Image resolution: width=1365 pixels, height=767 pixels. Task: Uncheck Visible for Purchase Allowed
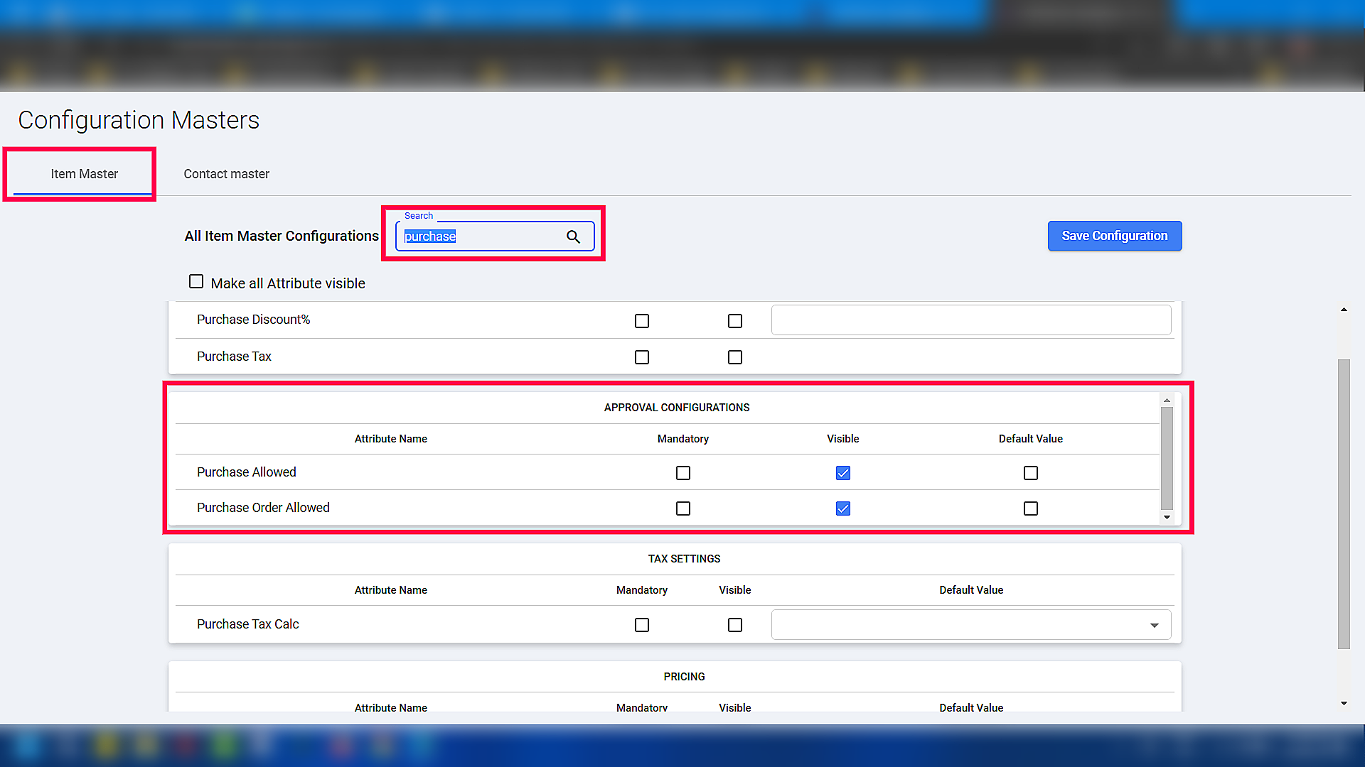point(843,473)
